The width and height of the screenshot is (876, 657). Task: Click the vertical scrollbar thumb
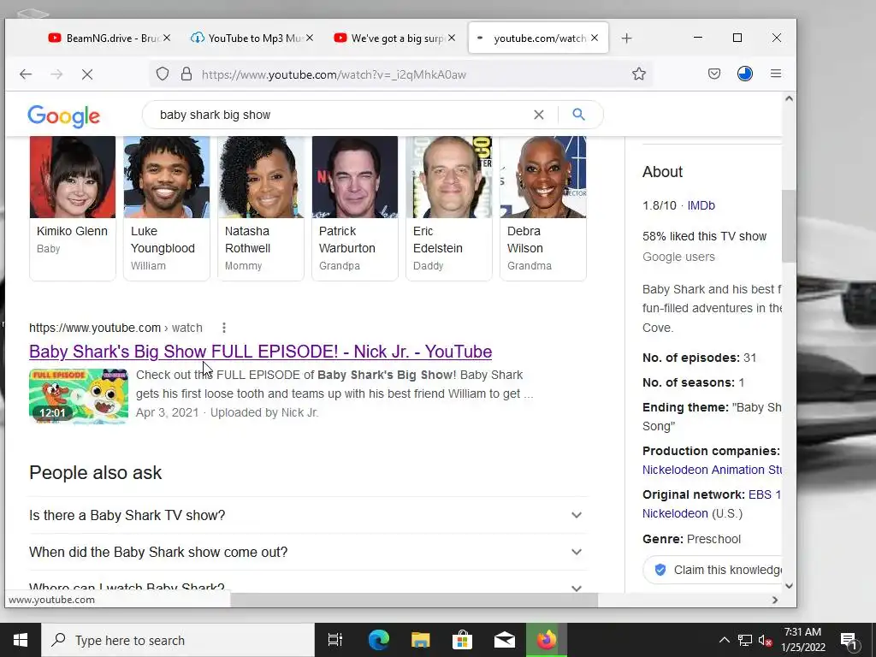(x=788, y=226)
